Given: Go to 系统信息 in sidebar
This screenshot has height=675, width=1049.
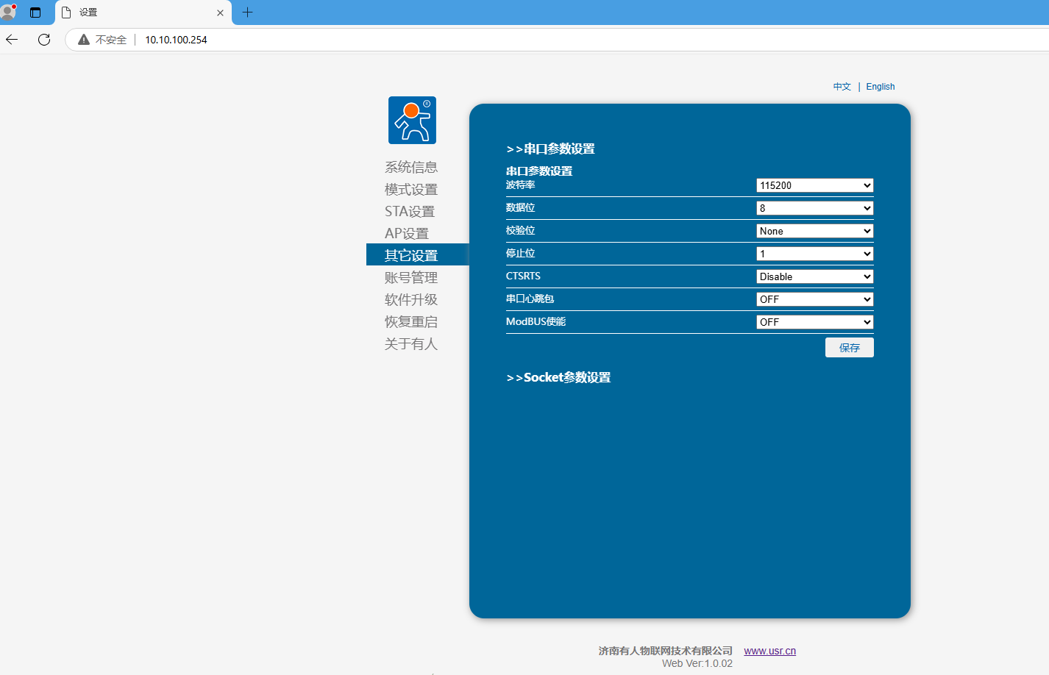Looking at the screenshot, I should point(410,168).
